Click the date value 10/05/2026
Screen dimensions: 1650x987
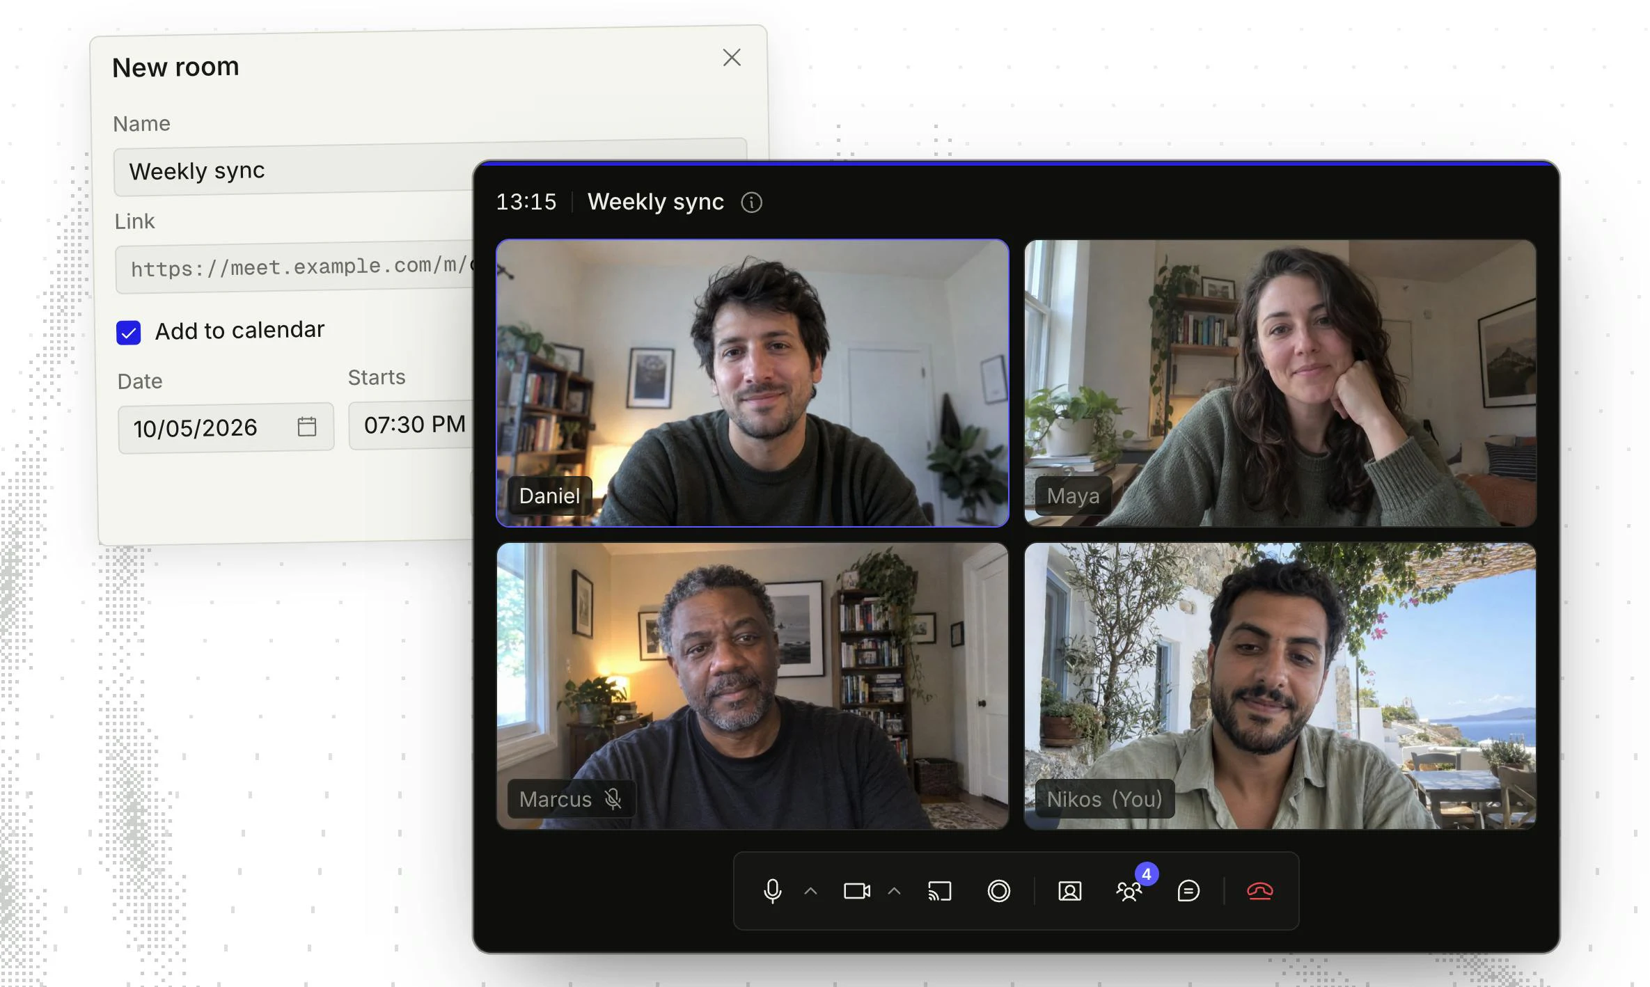(196, 427)
